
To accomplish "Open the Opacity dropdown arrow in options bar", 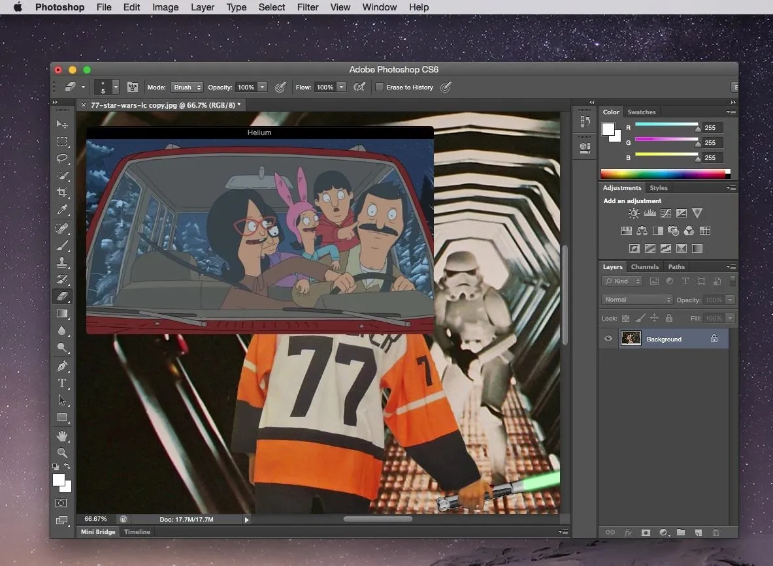I will [x=263, y=87].
